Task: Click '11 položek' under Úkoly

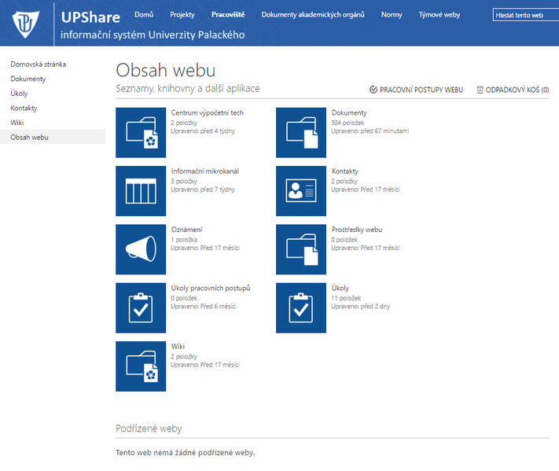Action: tap(346, 298)
